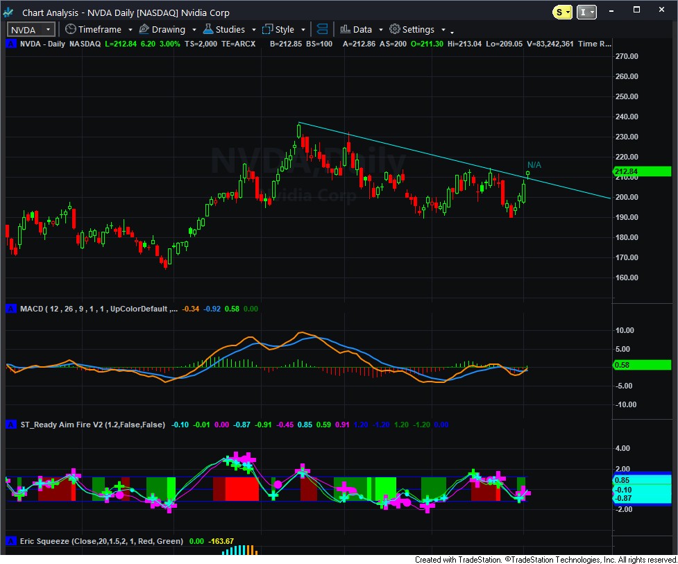
Task: Click the Data bar chart icon
Action: tap(345, 29)
